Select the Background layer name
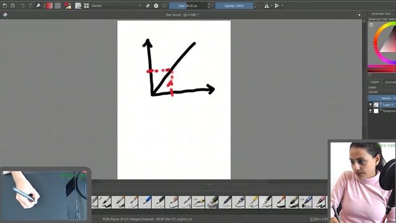This screenshot has height=223, width=396. pos(389,111)
